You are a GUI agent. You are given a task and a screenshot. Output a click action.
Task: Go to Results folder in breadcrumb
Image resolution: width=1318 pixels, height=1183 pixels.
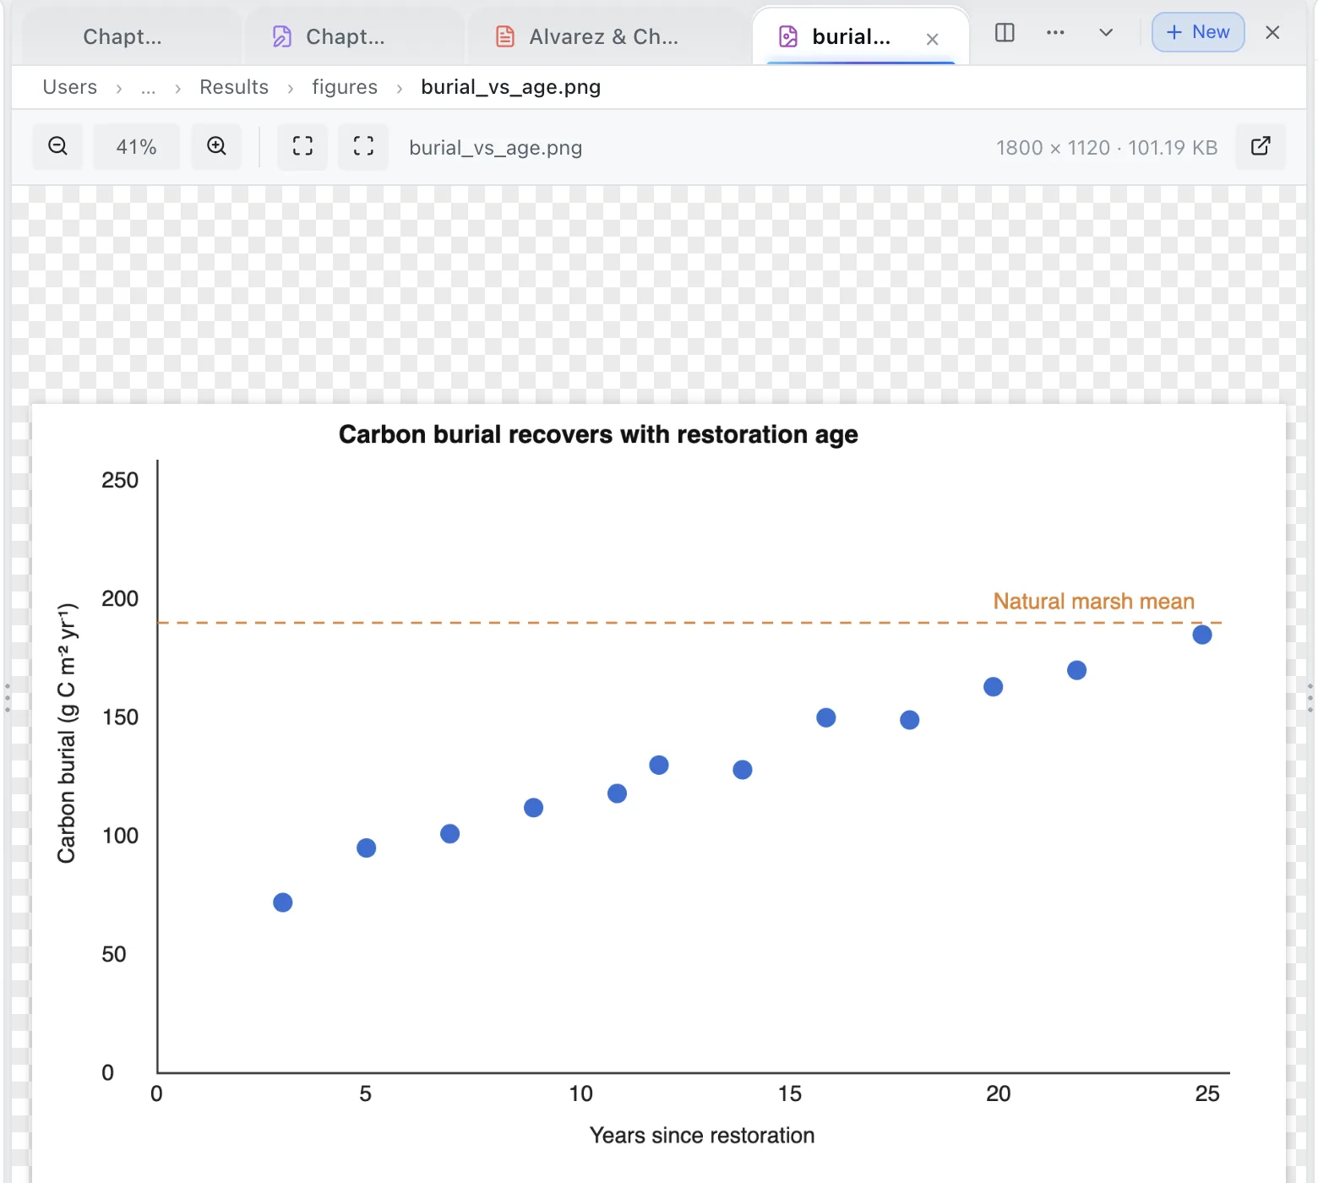pyautogui.click(x=234, y=87)
